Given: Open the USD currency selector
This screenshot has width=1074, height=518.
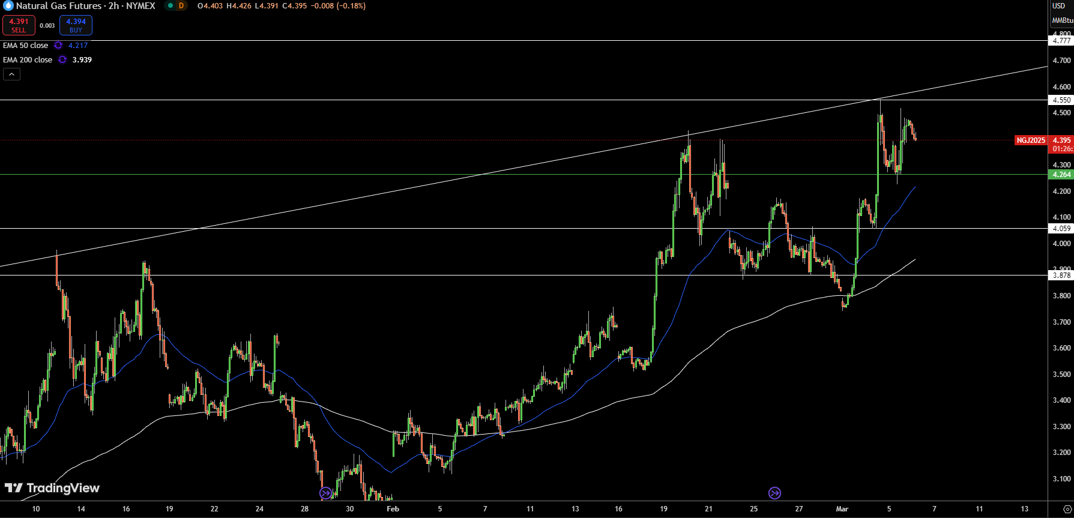Looking at the screenshot, I should [x=1059, y=6].
